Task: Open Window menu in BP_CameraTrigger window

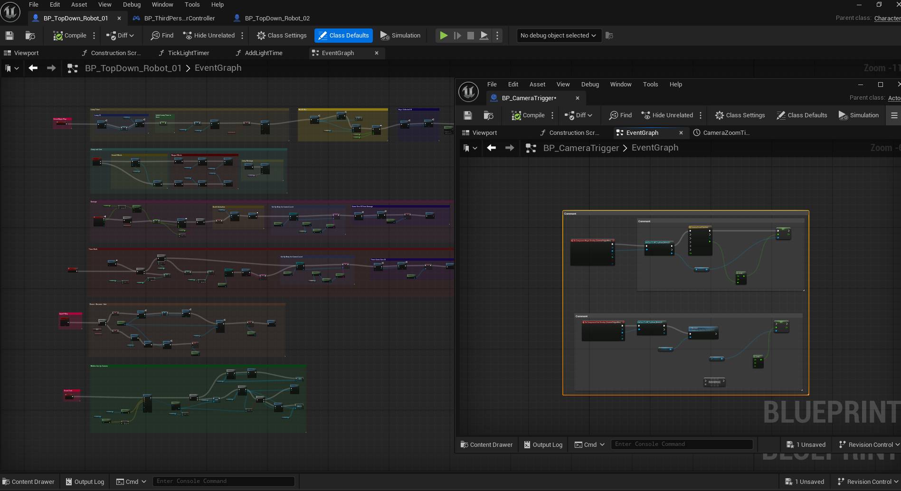Action: (x=620, y=84)
